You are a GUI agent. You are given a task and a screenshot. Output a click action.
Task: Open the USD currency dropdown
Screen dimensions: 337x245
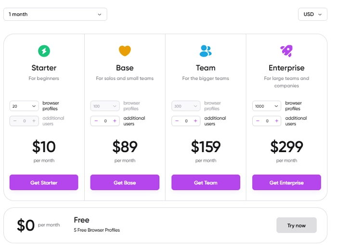point(312,14)
